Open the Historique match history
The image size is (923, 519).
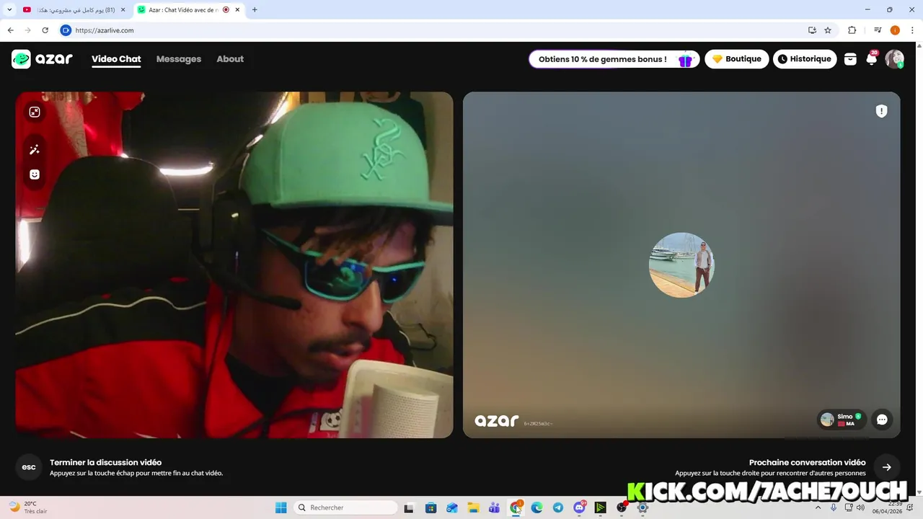pyautogui.click(x=805, y=59)
